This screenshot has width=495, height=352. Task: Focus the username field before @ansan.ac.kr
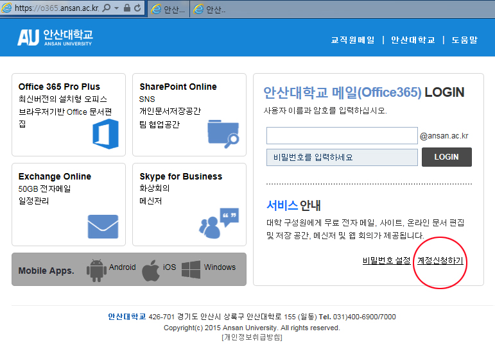coord(342,136)
